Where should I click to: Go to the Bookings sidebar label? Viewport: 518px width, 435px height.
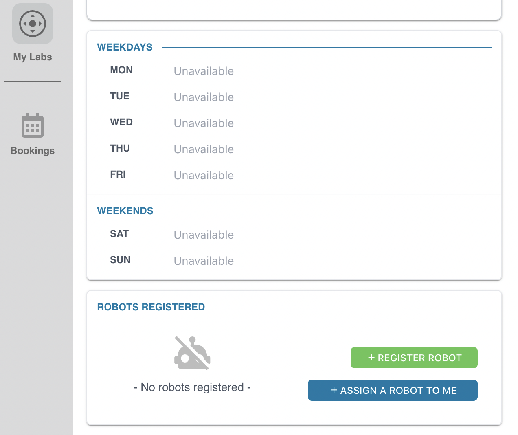coord(33,151)
